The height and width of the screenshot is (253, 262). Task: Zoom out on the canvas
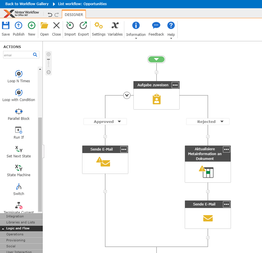pos(49,72)
